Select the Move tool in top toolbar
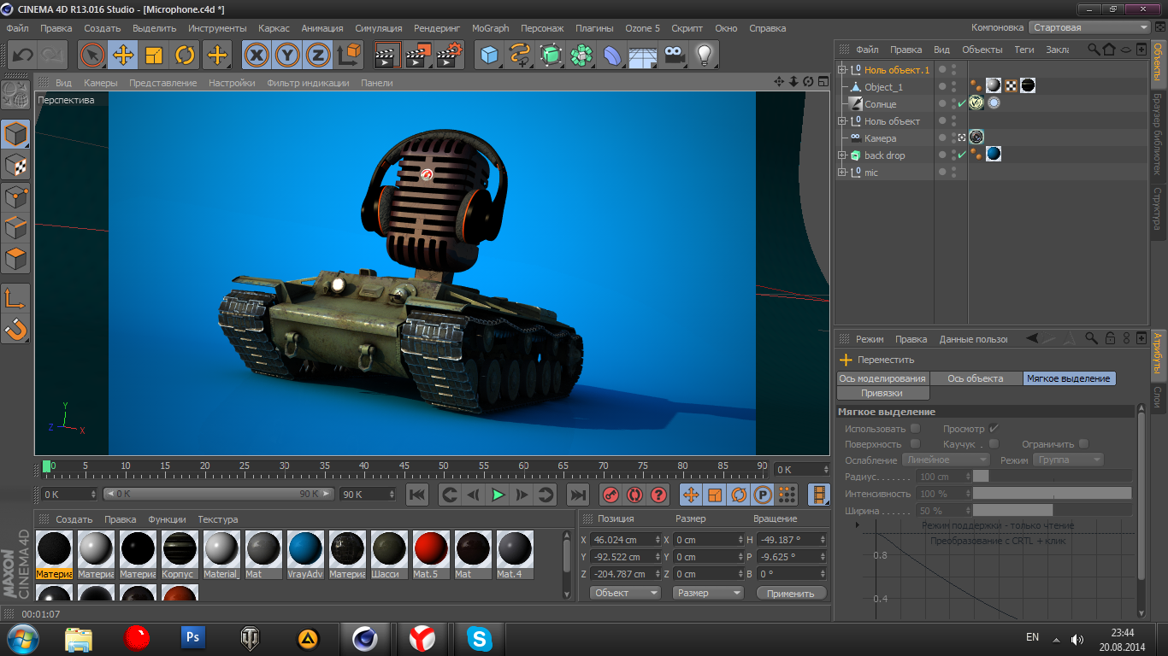Screen dimensions: 1168x656 coord(123,56)
